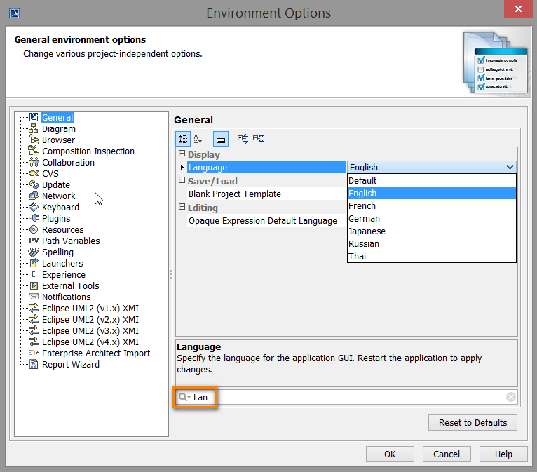Confirm the dialog with OK
Screen dimensions: 537x472
point(390,454)
